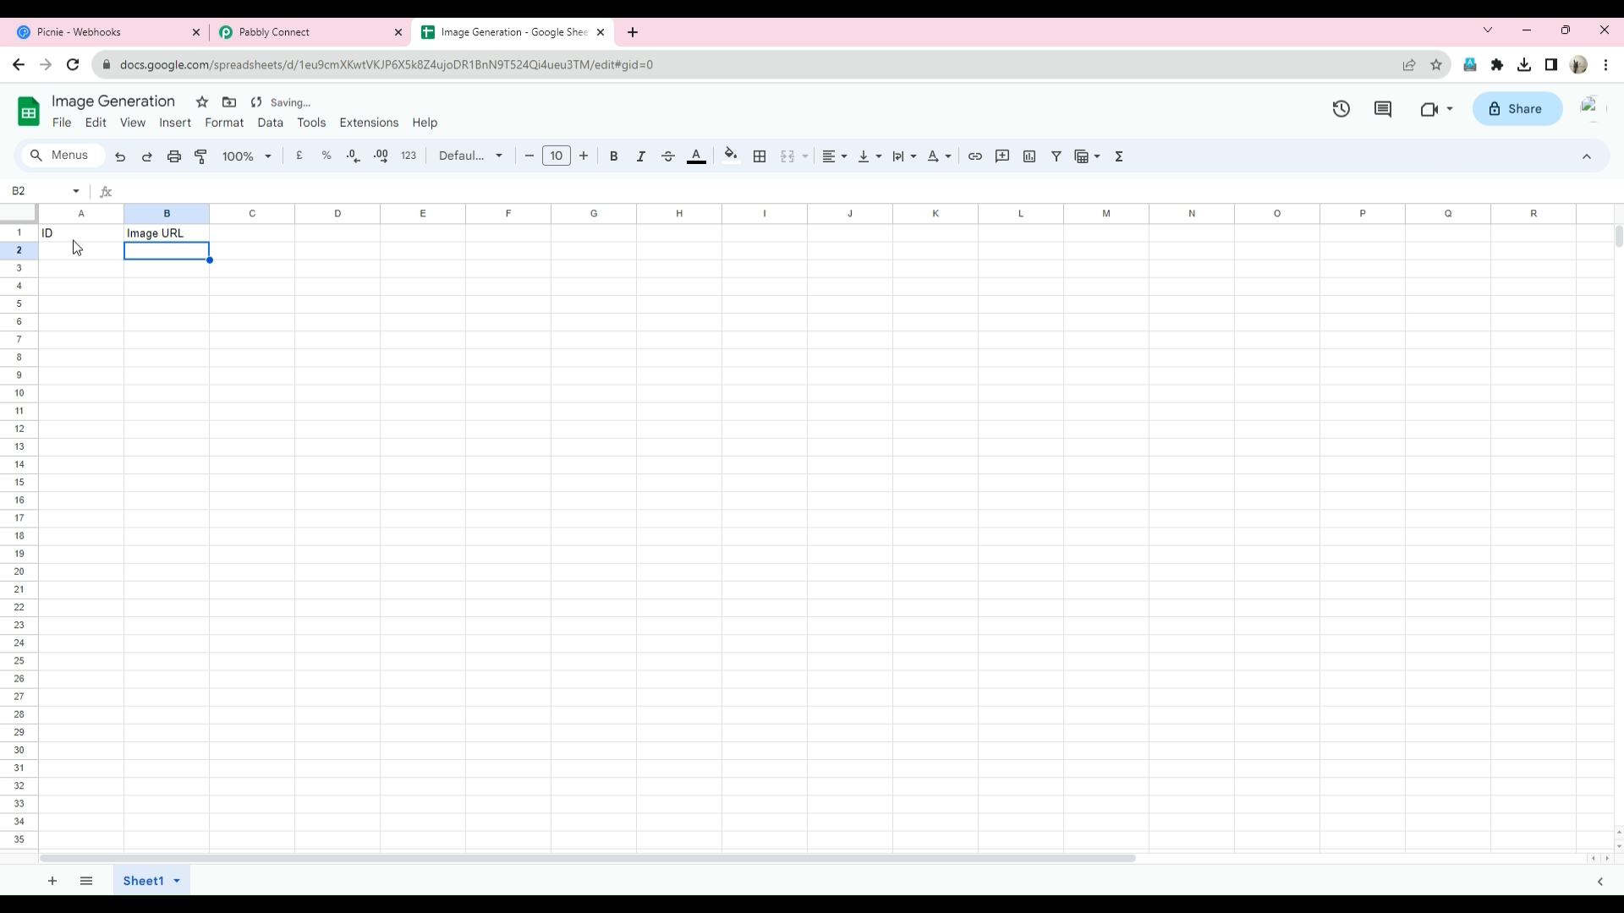Click the paint format icon
Image resolution: width=1624 pixels, height=913 pixels.
pyautogui.click(x=201, y=156)
